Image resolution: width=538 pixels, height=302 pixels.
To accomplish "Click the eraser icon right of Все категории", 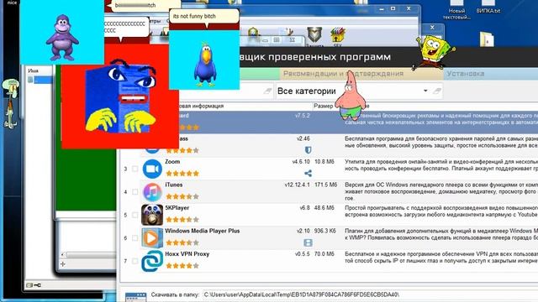I will tap(437, 91).
